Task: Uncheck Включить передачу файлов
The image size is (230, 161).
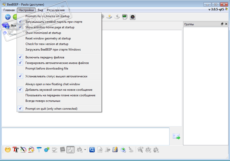Action: tap(59, 57)
